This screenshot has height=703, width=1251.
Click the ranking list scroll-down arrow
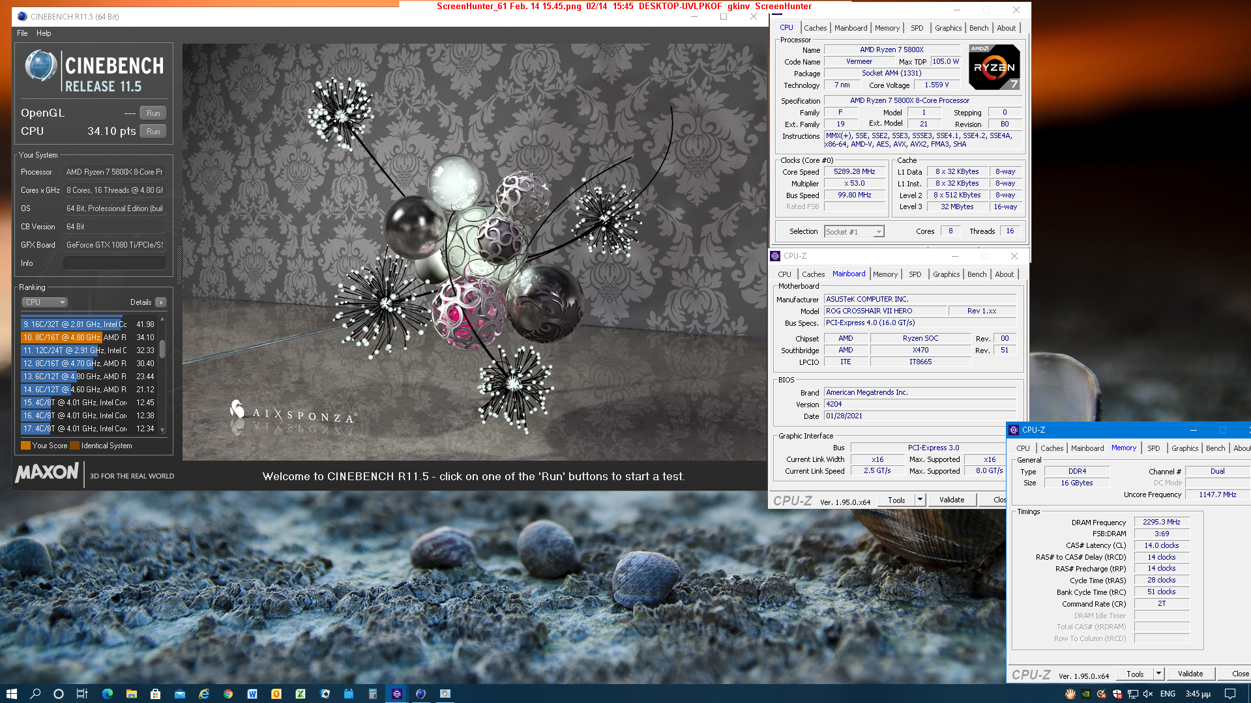162,430
